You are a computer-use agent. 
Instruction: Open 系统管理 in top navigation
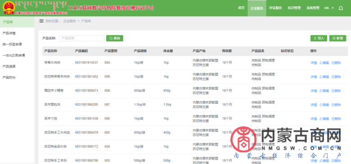[313, 8]
